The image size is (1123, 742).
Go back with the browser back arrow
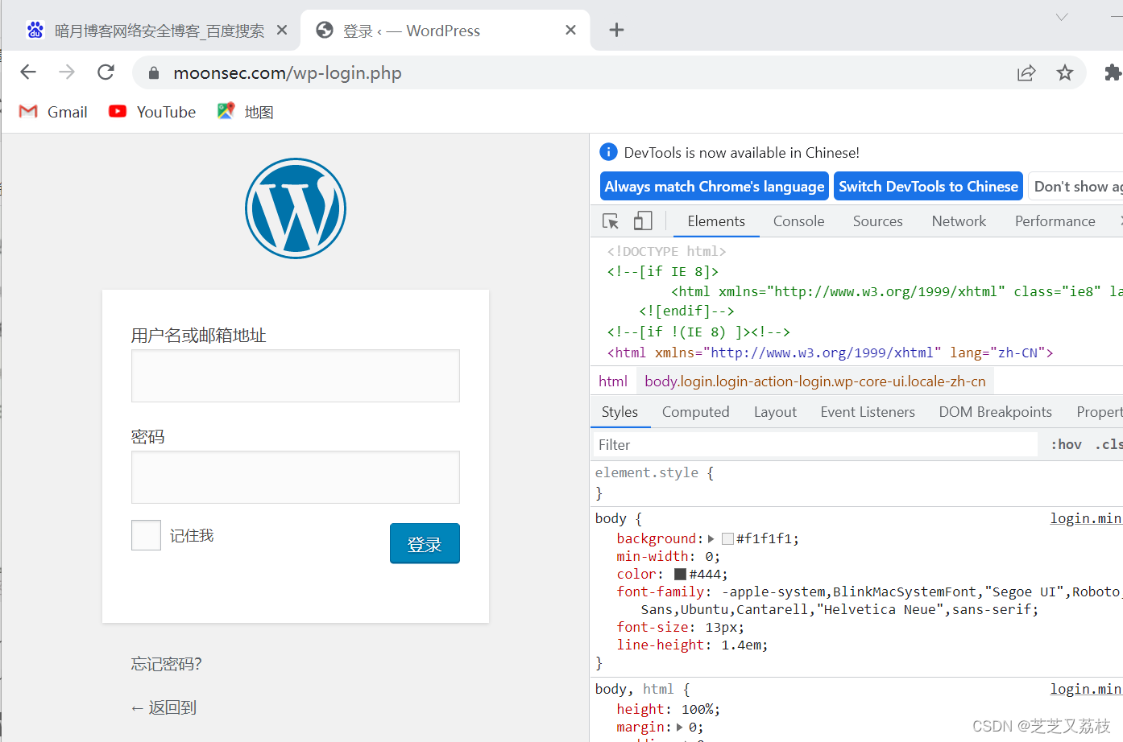pos(28,72)
